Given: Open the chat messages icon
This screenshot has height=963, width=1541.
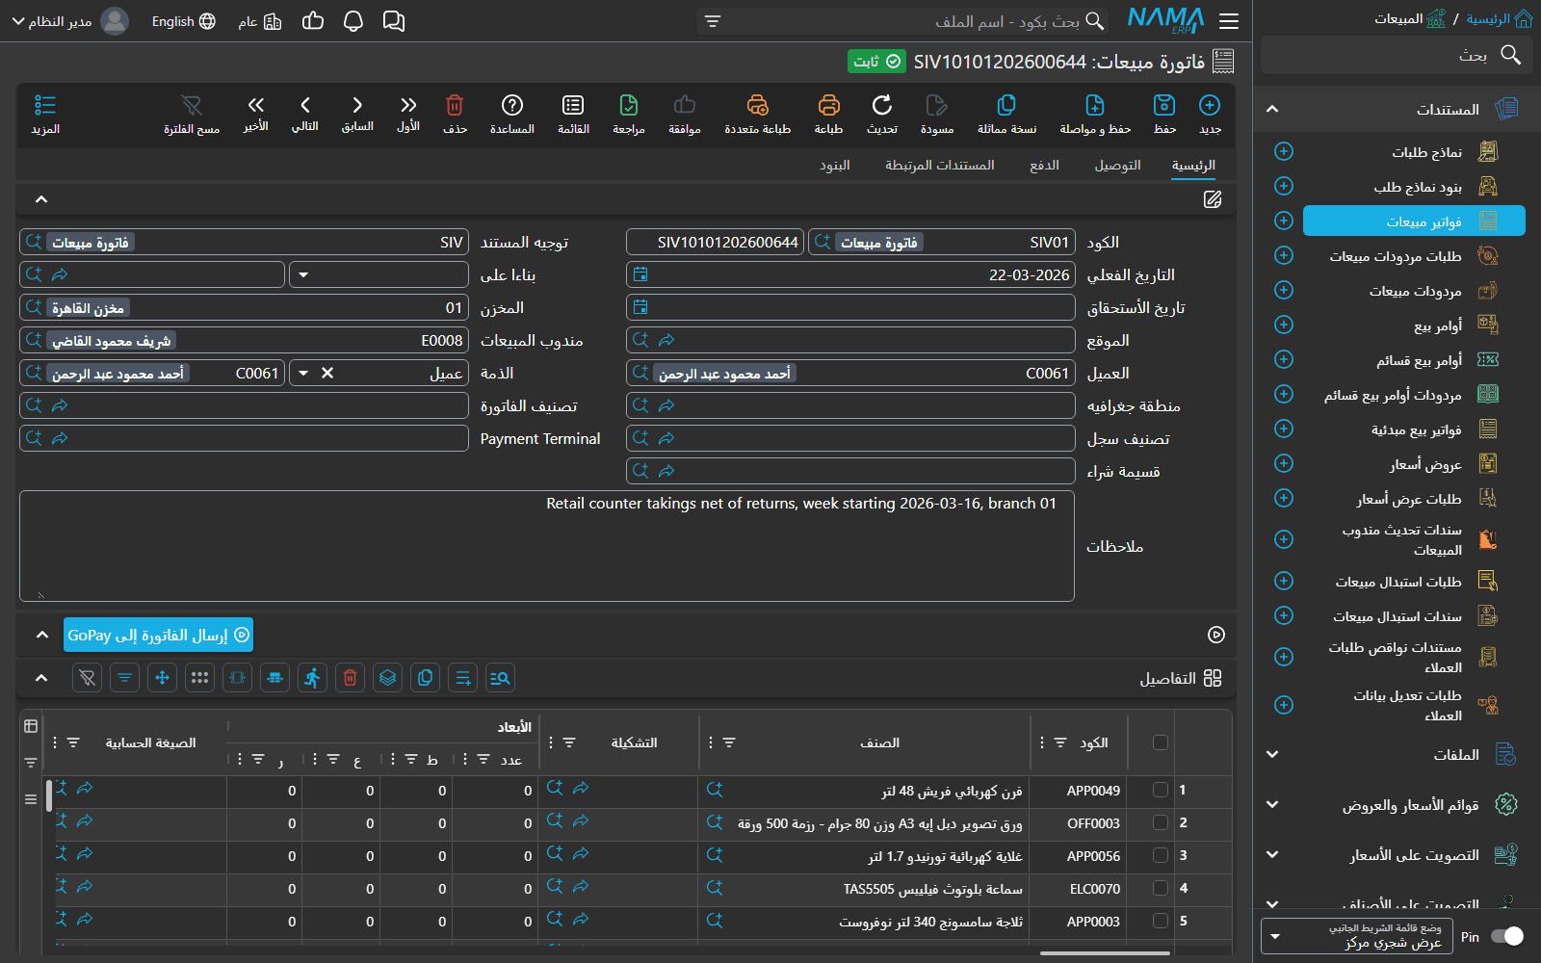Looking at the screenshot, I should [394, 21].
